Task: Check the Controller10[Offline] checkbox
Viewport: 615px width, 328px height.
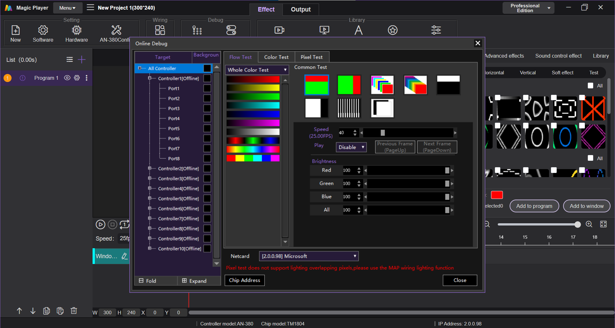Action: (x=207, y=249)
